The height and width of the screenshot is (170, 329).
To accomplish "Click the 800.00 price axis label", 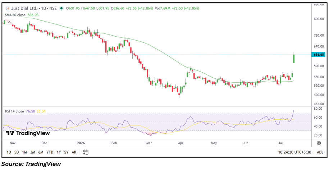I will click(x=319, y=19).
